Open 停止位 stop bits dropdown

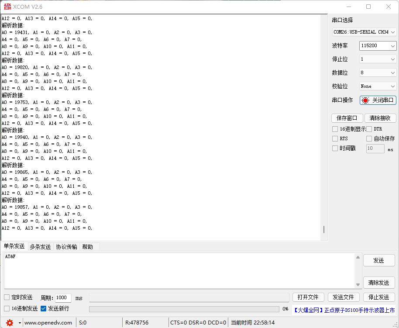coord(378,59)
